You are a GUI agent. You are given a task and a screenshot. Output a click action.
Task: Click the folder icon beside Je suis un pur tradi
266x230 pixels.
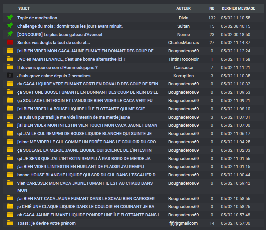coord(10,117)
